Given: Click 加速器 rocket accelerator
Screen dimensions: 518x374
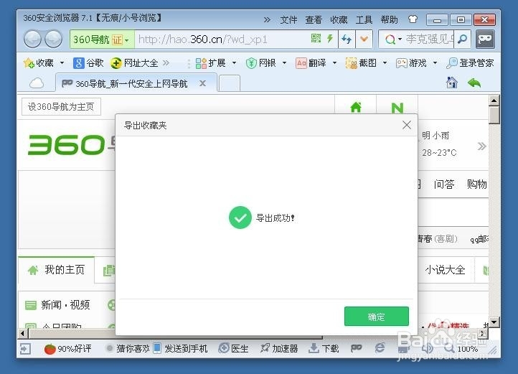Looking at the screenshot, I should tap(279, 349).
